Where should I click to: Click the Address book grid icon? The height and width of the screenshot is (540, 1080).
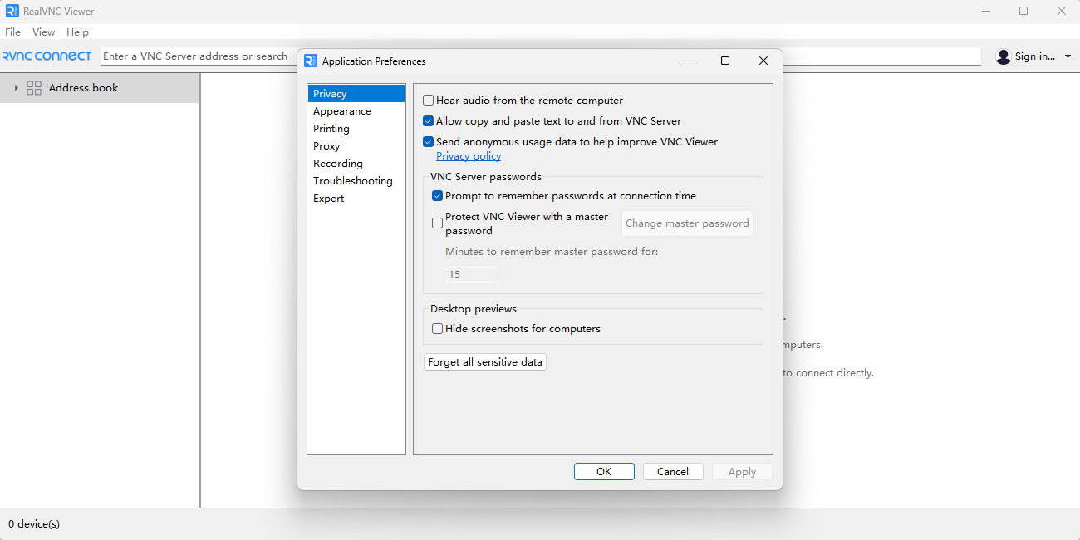click(34, 88)
